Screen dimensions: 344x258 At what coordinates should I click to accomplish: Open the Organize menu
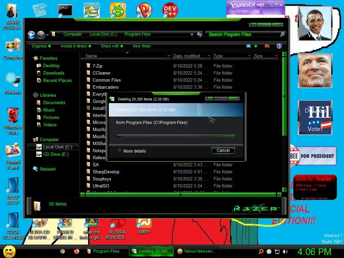coord(41,46)
